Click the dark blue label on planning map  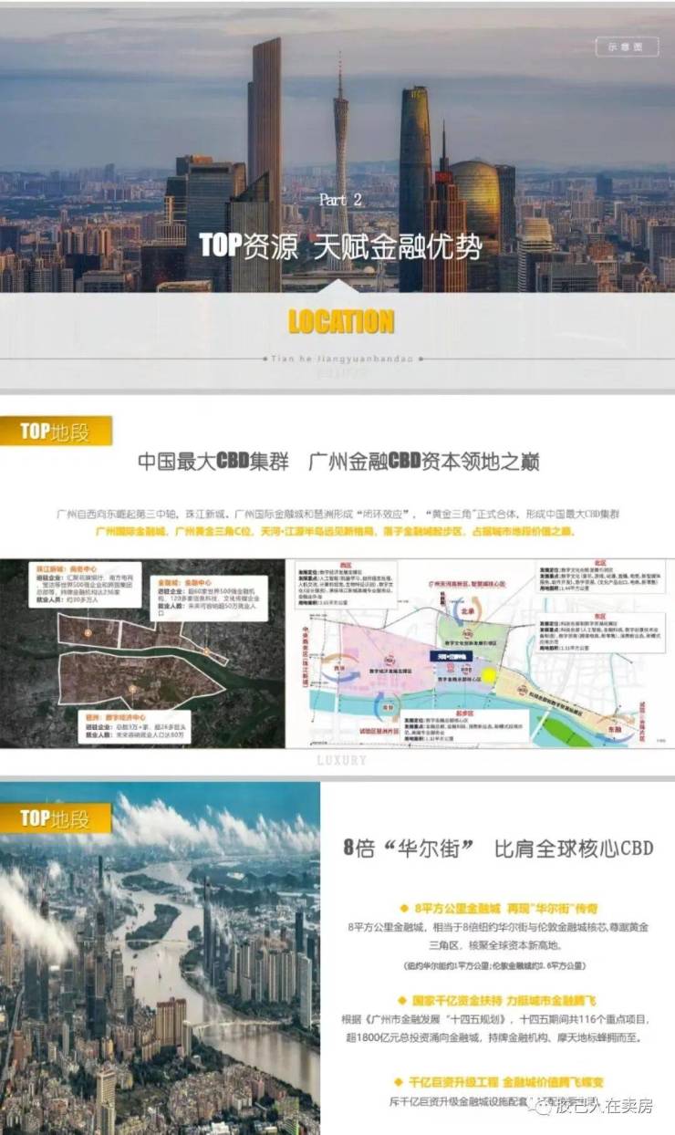tap(453, 658)
